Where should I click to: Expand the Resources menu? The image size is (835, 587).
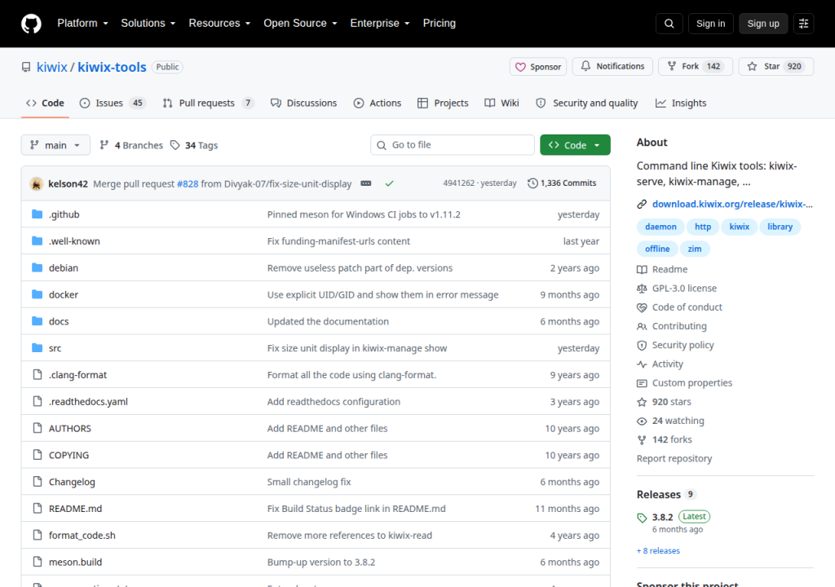(x=219, y=24)
